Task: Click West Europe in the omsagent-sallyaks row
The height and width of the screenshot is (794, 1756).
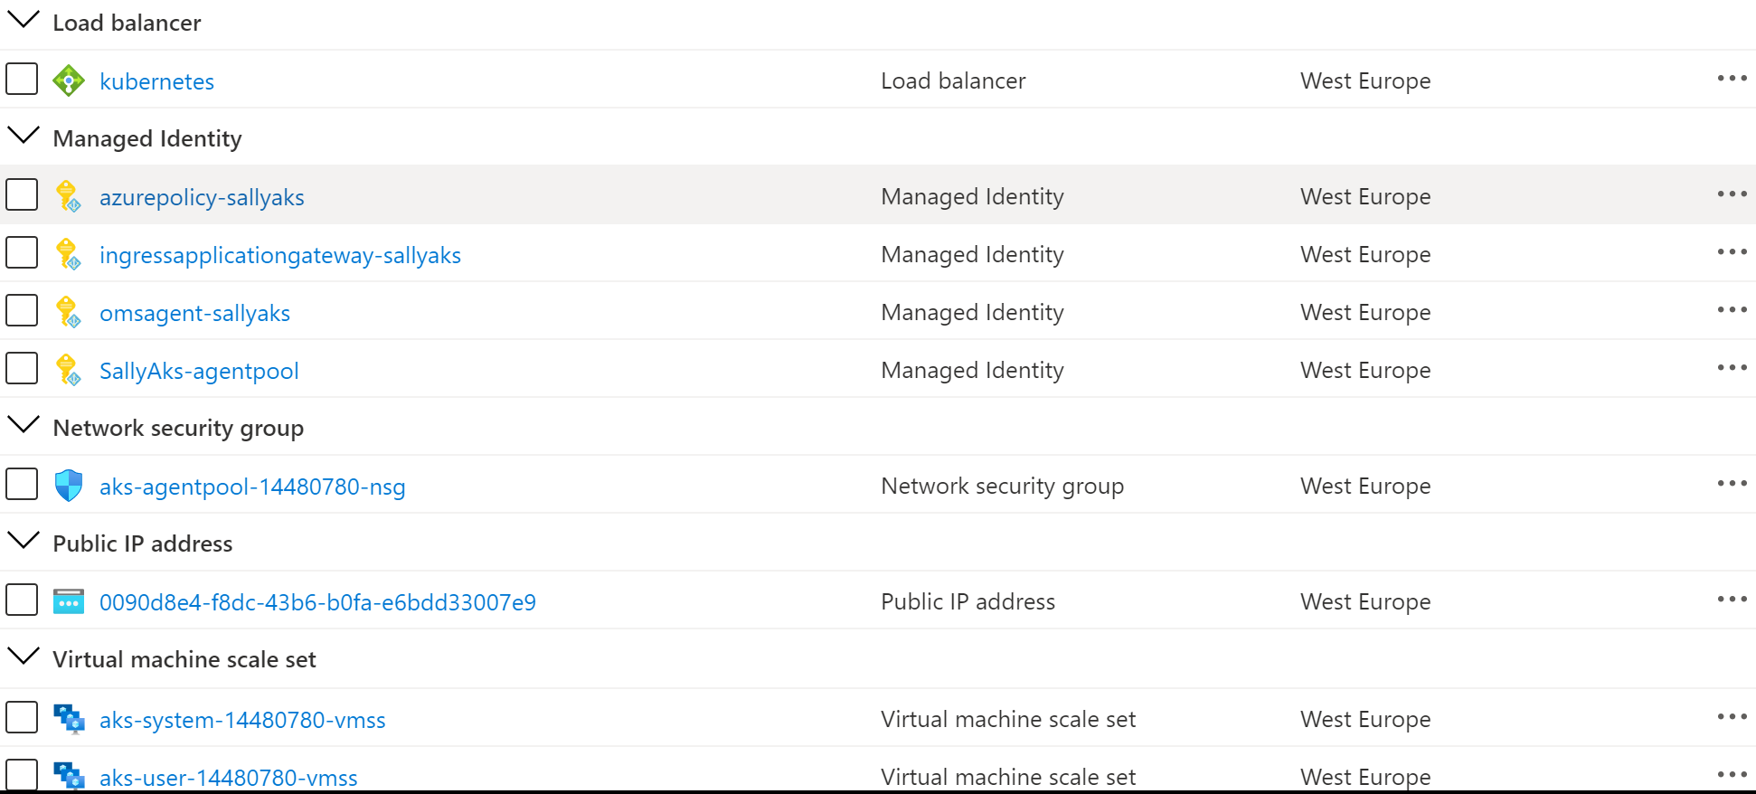Action: (x=1365, y=312)
